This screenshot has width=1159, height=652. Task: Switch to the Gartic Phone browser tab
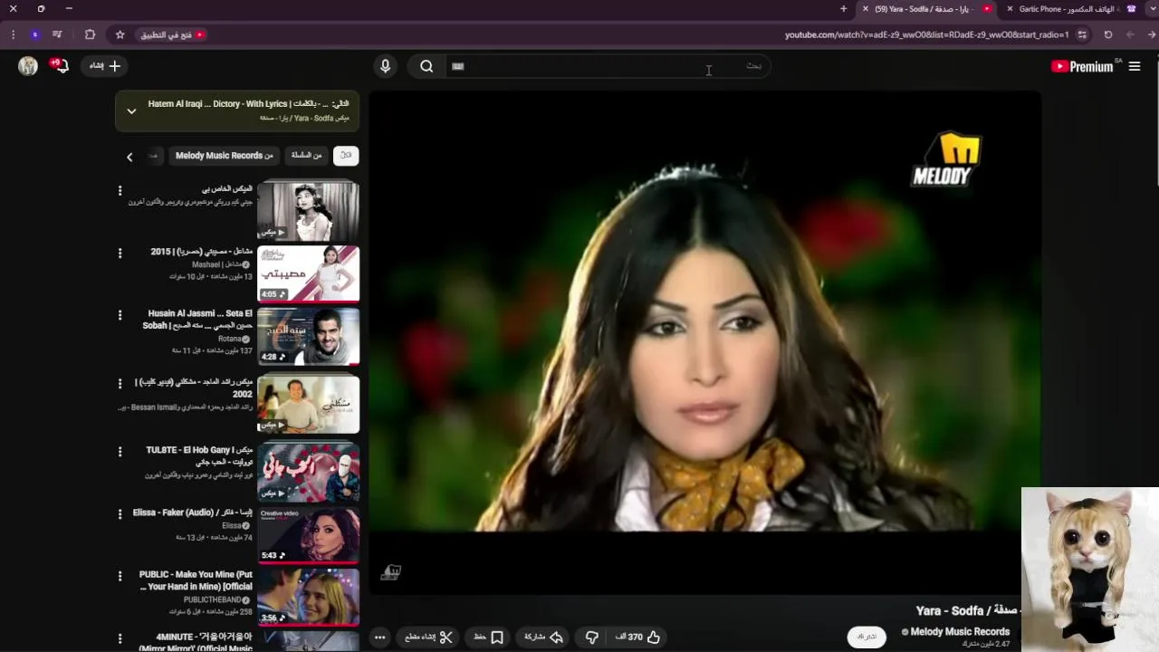coord(1068,9)
